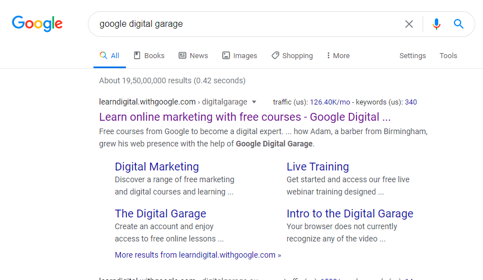Switch to the Books tab

[149, 56]
